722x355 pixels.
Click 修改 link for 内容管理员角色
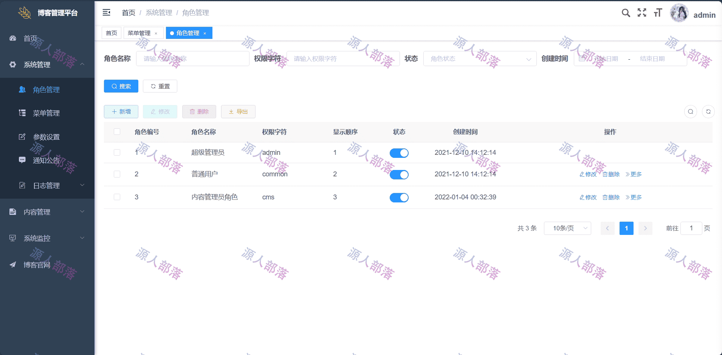(x=588, y=197)
